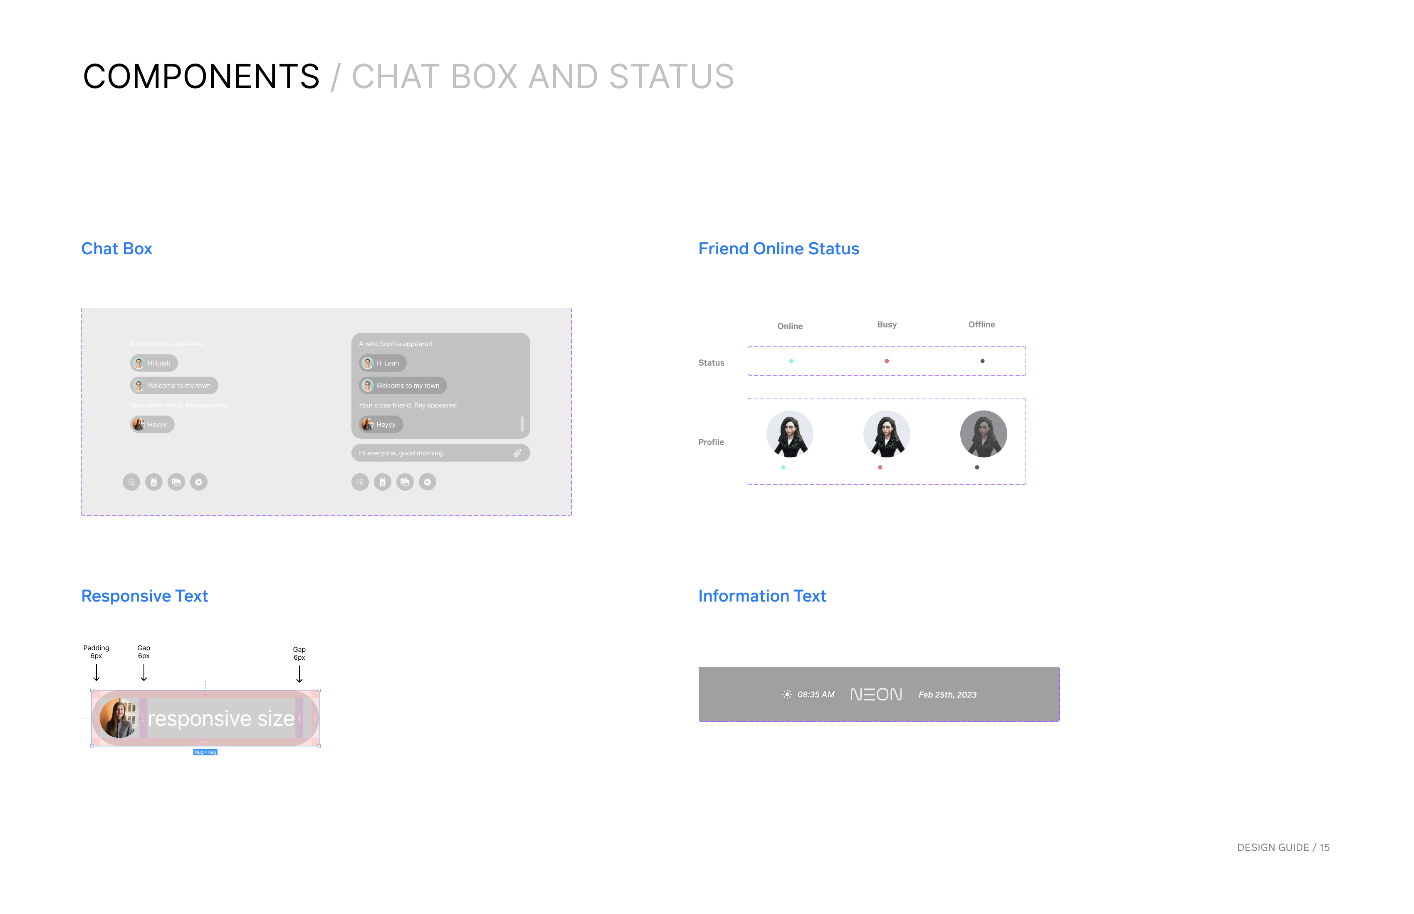Click the "Hug × Hug" size label
Viewport: 1414px width, 914px height.
205,752
